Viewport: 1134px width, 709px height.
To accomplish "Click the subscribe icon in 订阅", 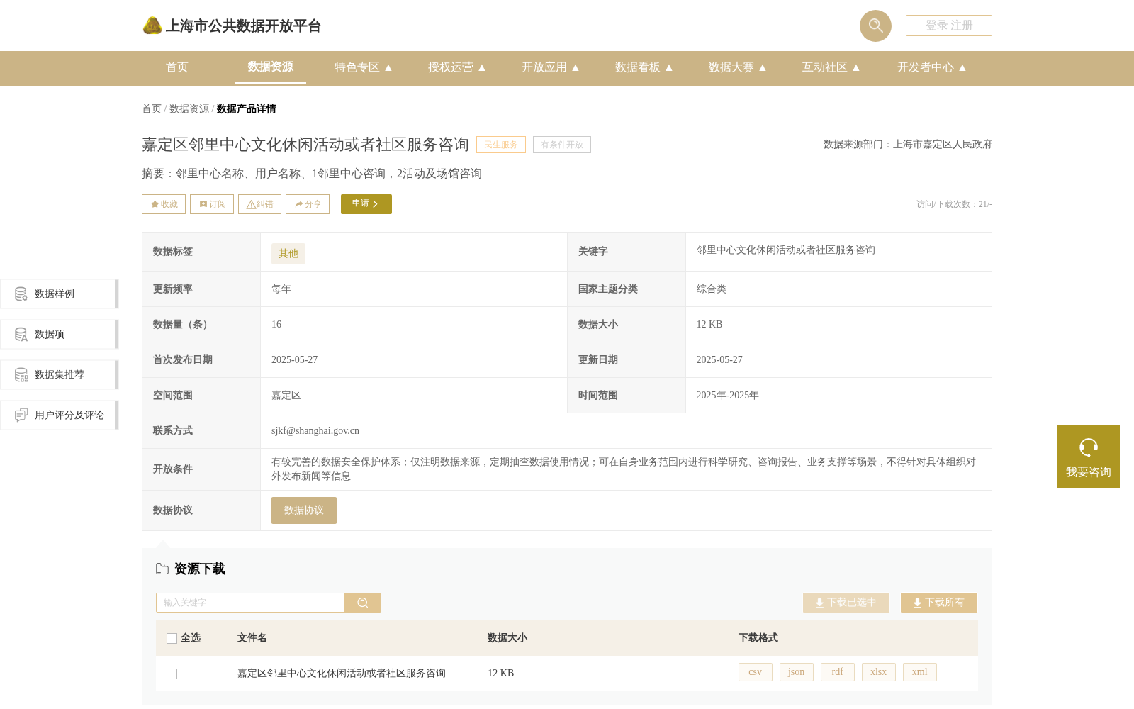I will click(203, 204).
